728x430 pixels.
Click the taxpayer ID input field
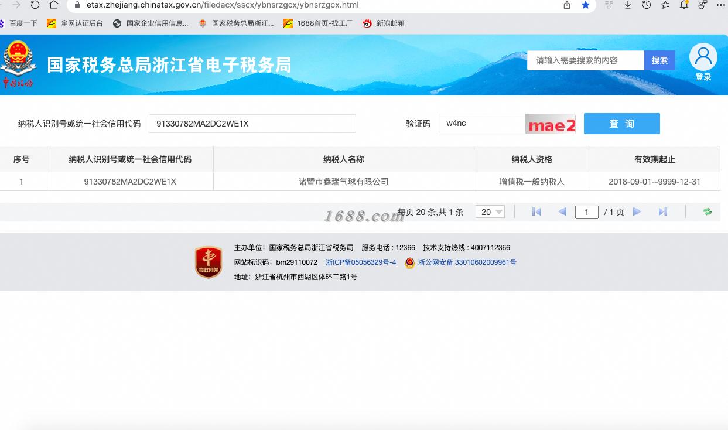click(x=252, y=124)
